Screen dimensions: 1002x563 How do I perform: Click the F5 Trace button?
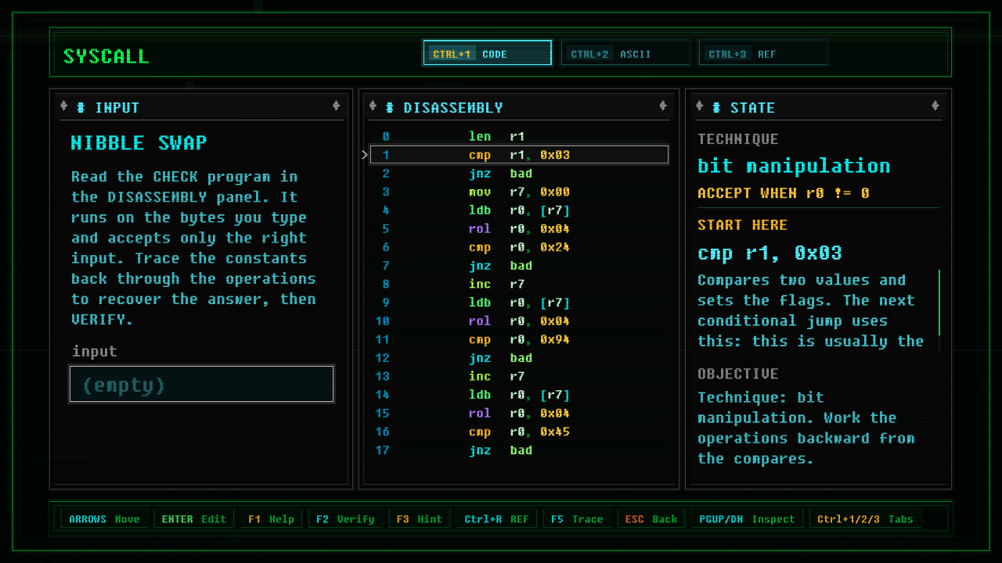click(577, 518)
